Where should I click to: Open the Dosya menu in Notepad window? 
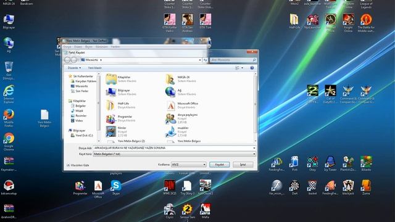67,47
